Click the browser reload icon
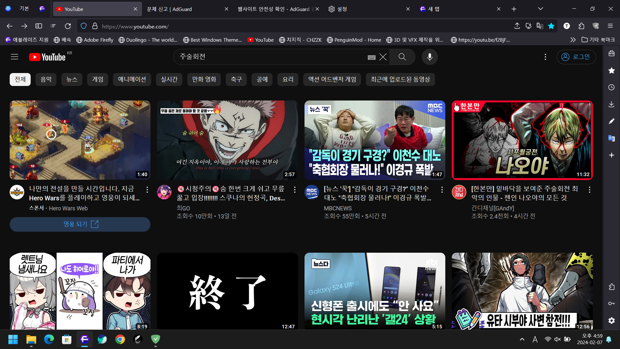 [68, 26]
